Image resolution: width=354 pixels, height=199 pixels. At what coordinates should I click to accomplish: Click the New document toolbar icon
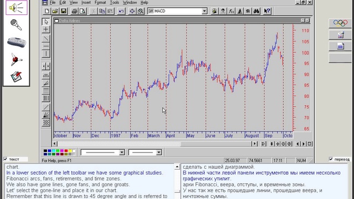click(x=47, y=11)
